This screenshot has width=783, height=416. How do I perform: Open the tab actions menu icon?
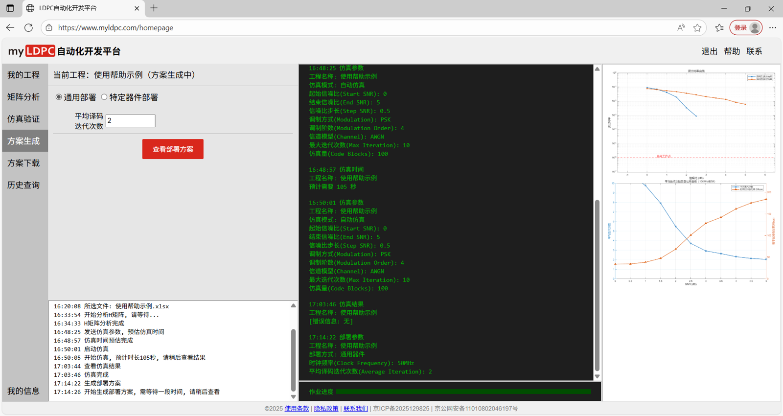[10, 8]
